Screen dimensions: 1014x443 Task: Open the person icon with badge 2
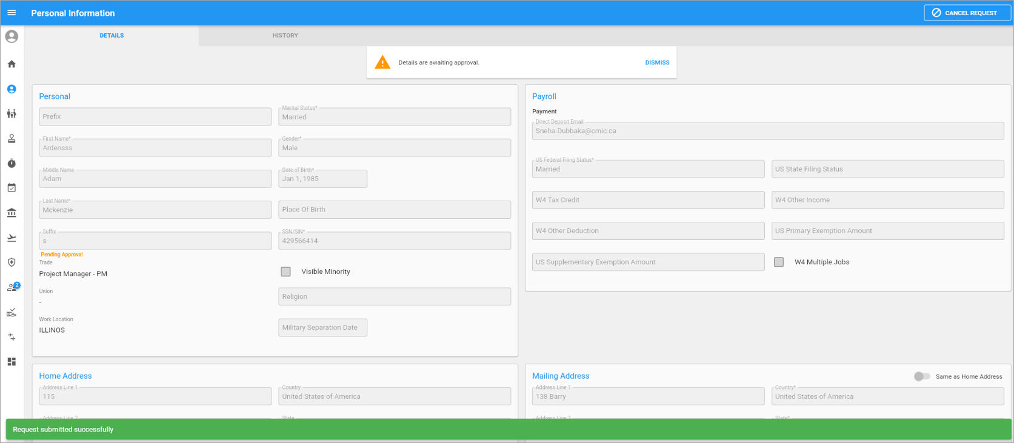[12, 287]
